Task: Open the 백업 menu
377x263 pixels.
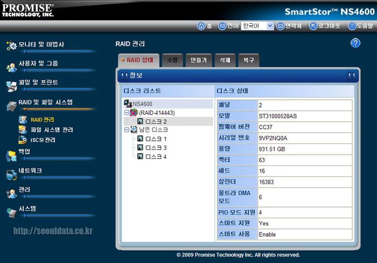Action: click(x=25, y=151)
